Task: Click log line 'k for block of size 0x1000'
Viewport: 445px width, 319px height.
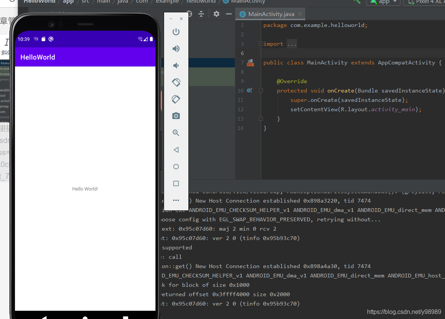Action: [206, 285]
